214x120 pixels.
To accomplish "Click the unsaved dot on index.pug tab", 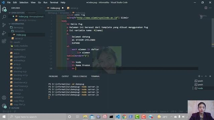I will tap(63, 8).
